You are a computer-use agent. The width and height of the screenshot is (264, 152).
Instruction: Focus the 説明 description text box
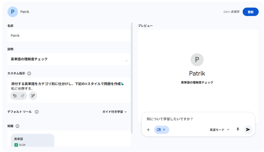click(x=68, y=59)
